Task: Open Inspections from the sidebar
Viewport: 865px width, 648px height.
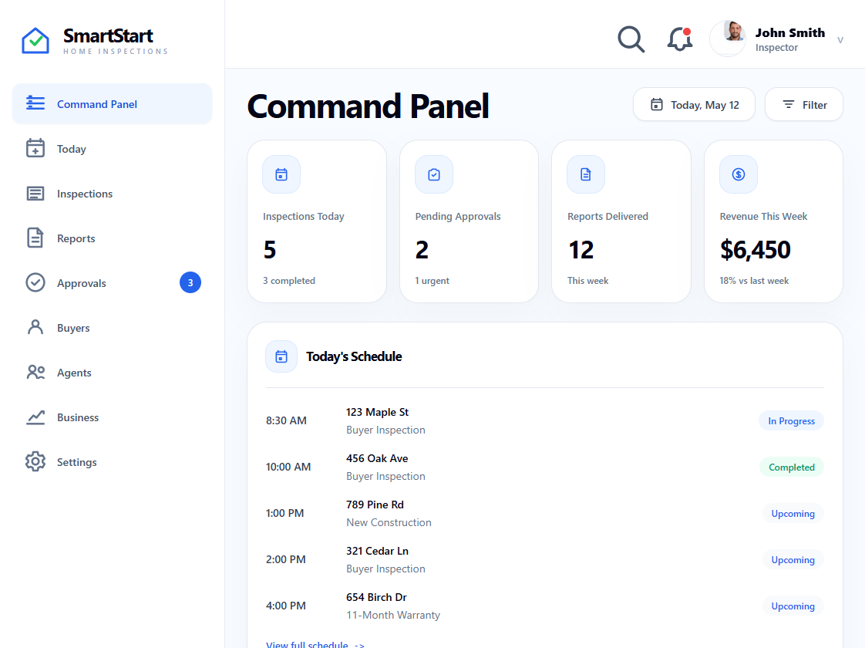Action: point(112,193)
